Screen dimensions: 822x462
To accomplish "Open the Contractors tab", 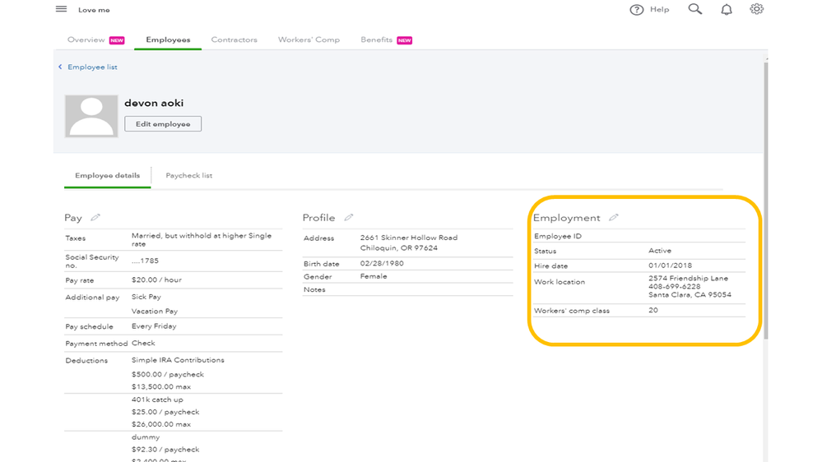I will pyautogui.click(x=234, y=39).
